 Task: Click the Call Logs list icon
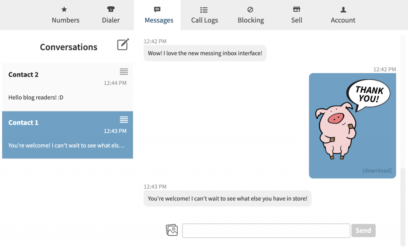pyautogui.click(x=204, y=10)
